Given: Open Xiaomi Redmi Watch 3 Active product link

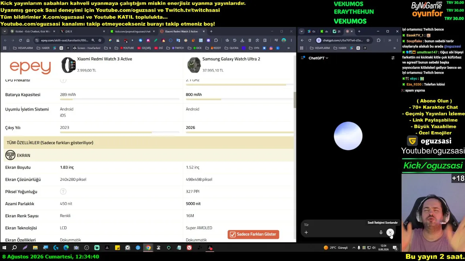Looking at the screenshot, I should pos(105,59).
